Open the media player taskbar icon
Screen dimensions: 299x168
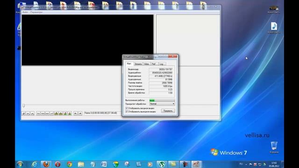(150, 164)
